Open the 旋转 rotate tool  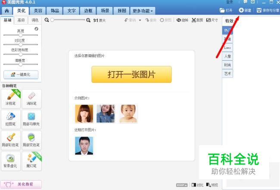(x=182, y=20)
